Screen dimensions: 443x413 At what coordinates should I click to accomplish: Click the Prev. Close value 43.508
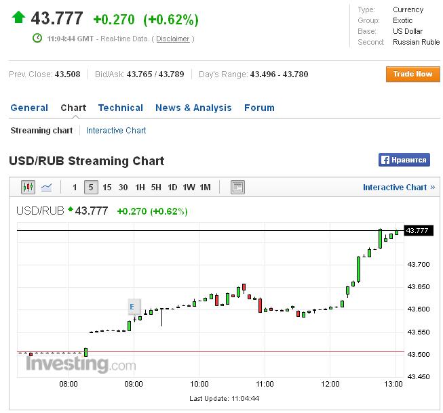click(68, 74)
